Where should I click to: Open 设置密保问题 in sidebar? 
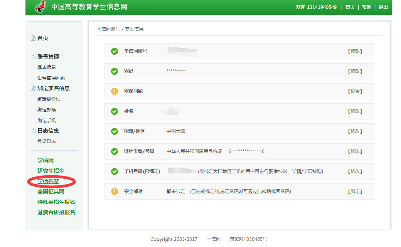[x=51, y=78]
